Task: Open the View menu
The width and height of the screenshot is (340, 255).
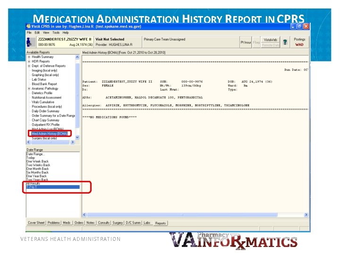Action: click(x=46, y=33)
